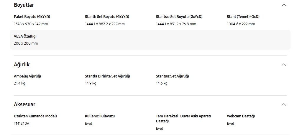
Task: Click the Stantla Birlikte Set Ağırlığı label
Action: [x=107, y=76]
